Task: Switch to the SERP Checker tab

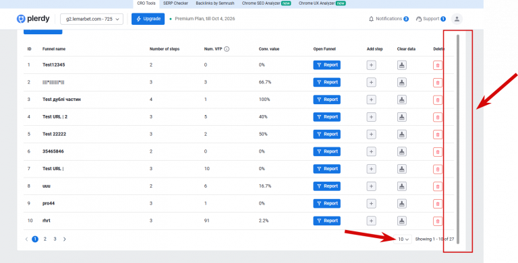Action: point(175,3)
